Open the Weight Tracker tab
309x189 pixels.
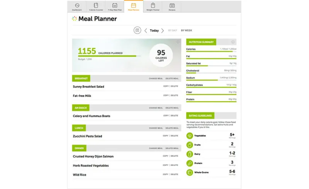coord(153,7)
